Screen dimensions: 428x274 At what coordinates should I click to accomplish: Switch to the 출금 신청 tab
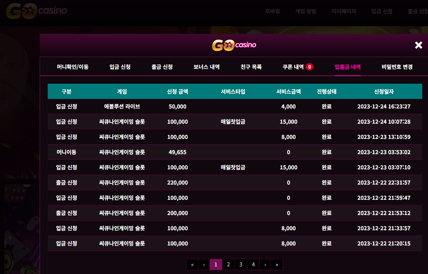(x=162, y=67)
